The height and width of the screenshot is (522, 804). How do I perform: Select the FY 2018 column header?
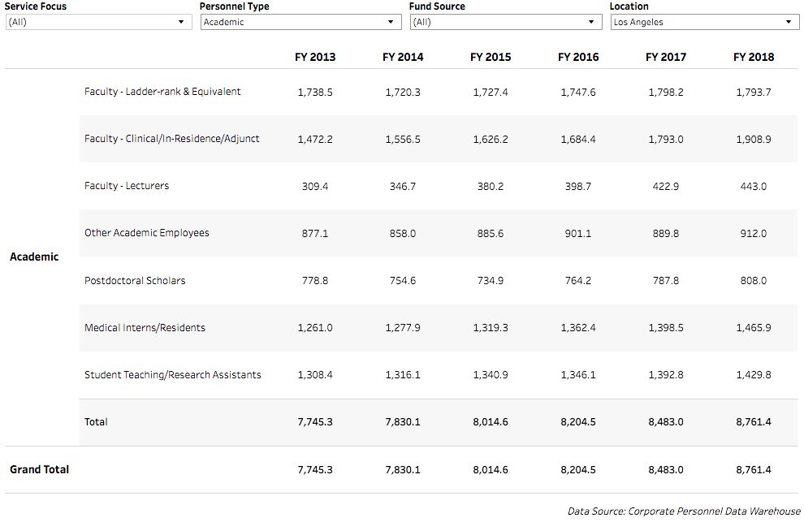pos(753,57)
